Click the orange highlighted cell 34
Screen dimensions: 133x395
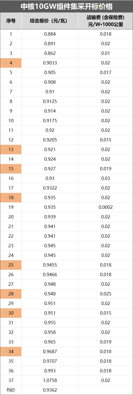11,352
